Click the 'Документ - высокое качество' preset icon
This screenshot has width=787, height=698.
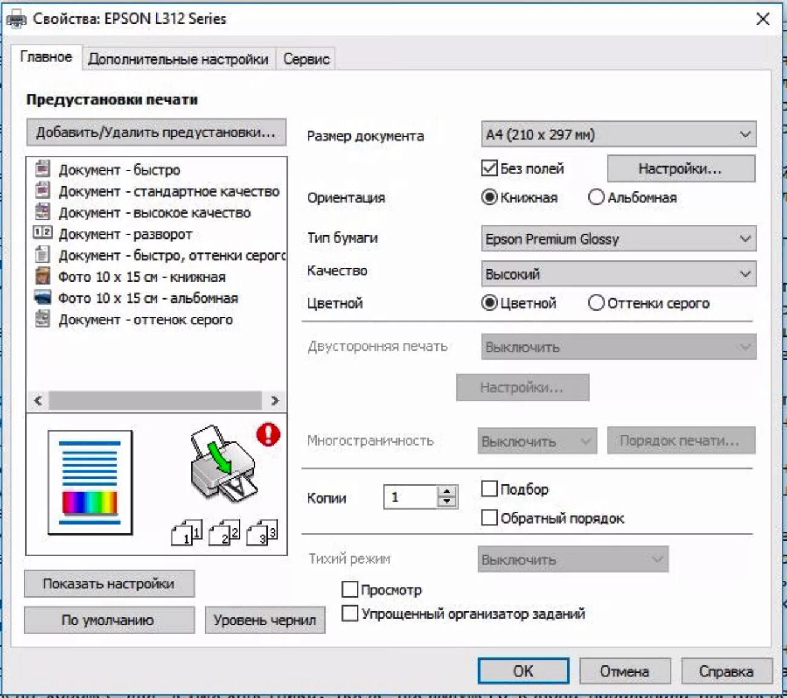(x=42, y=211)
